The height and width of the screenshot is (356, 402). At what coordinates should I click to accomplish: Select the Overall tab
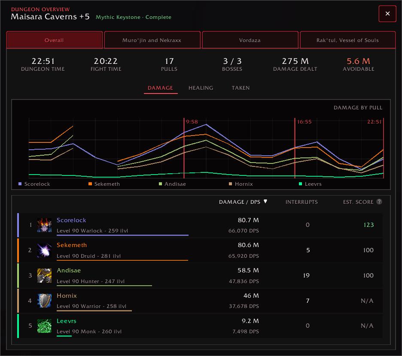click(55, 40)
